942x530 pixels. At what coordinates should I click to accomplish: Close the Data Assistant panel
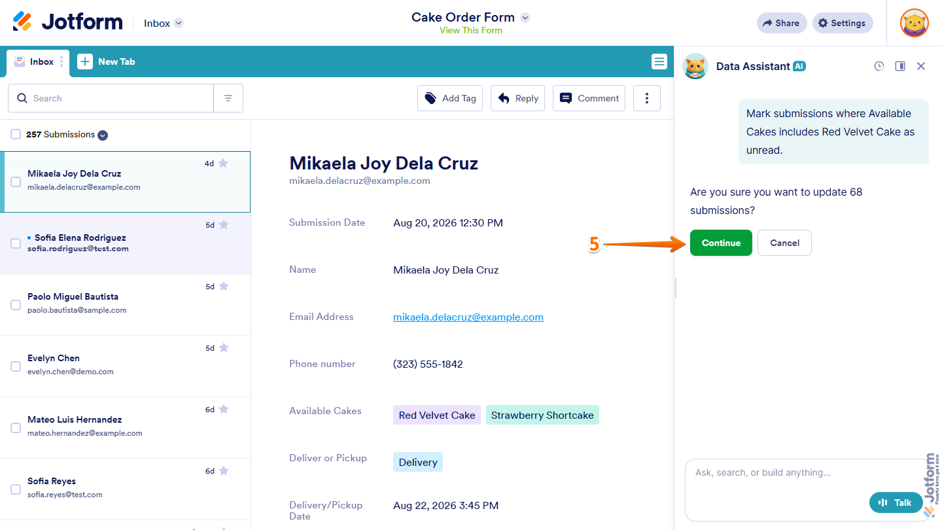pyautogui.click(x=921, y=66)
